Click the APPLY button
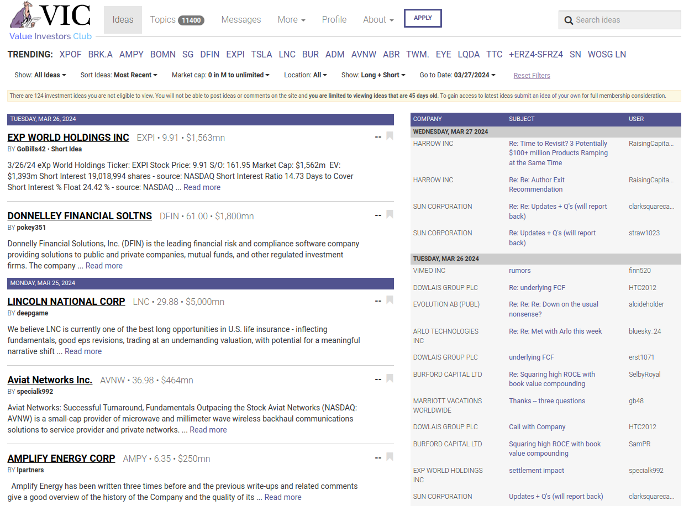This screenshot has height=506, width=689. (423, 18)
